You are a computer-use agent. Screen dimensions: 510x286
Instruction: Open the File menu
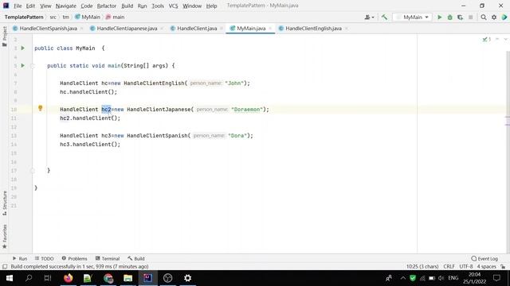[x=18, y=6]
